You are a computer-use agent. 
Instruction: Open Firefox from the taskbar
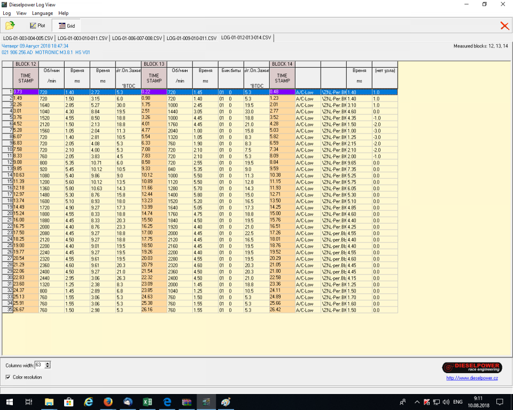point(108,401)
